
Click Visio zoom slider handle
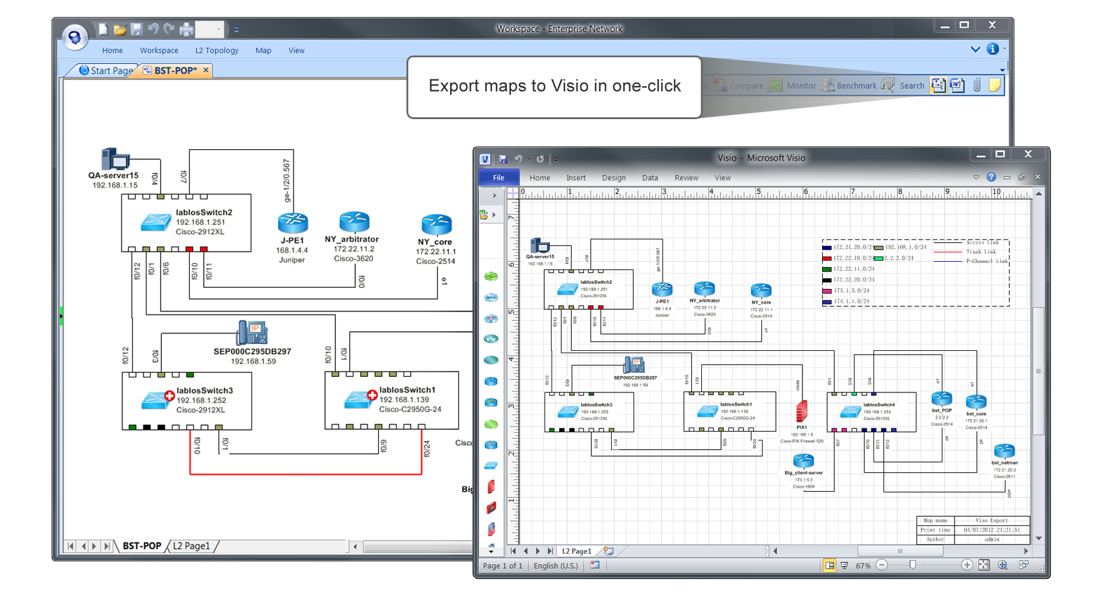pos(912,565)
